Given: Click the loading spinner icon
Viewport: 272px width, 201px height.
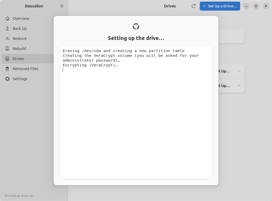Looking at the screenshot, I should 136,26.
